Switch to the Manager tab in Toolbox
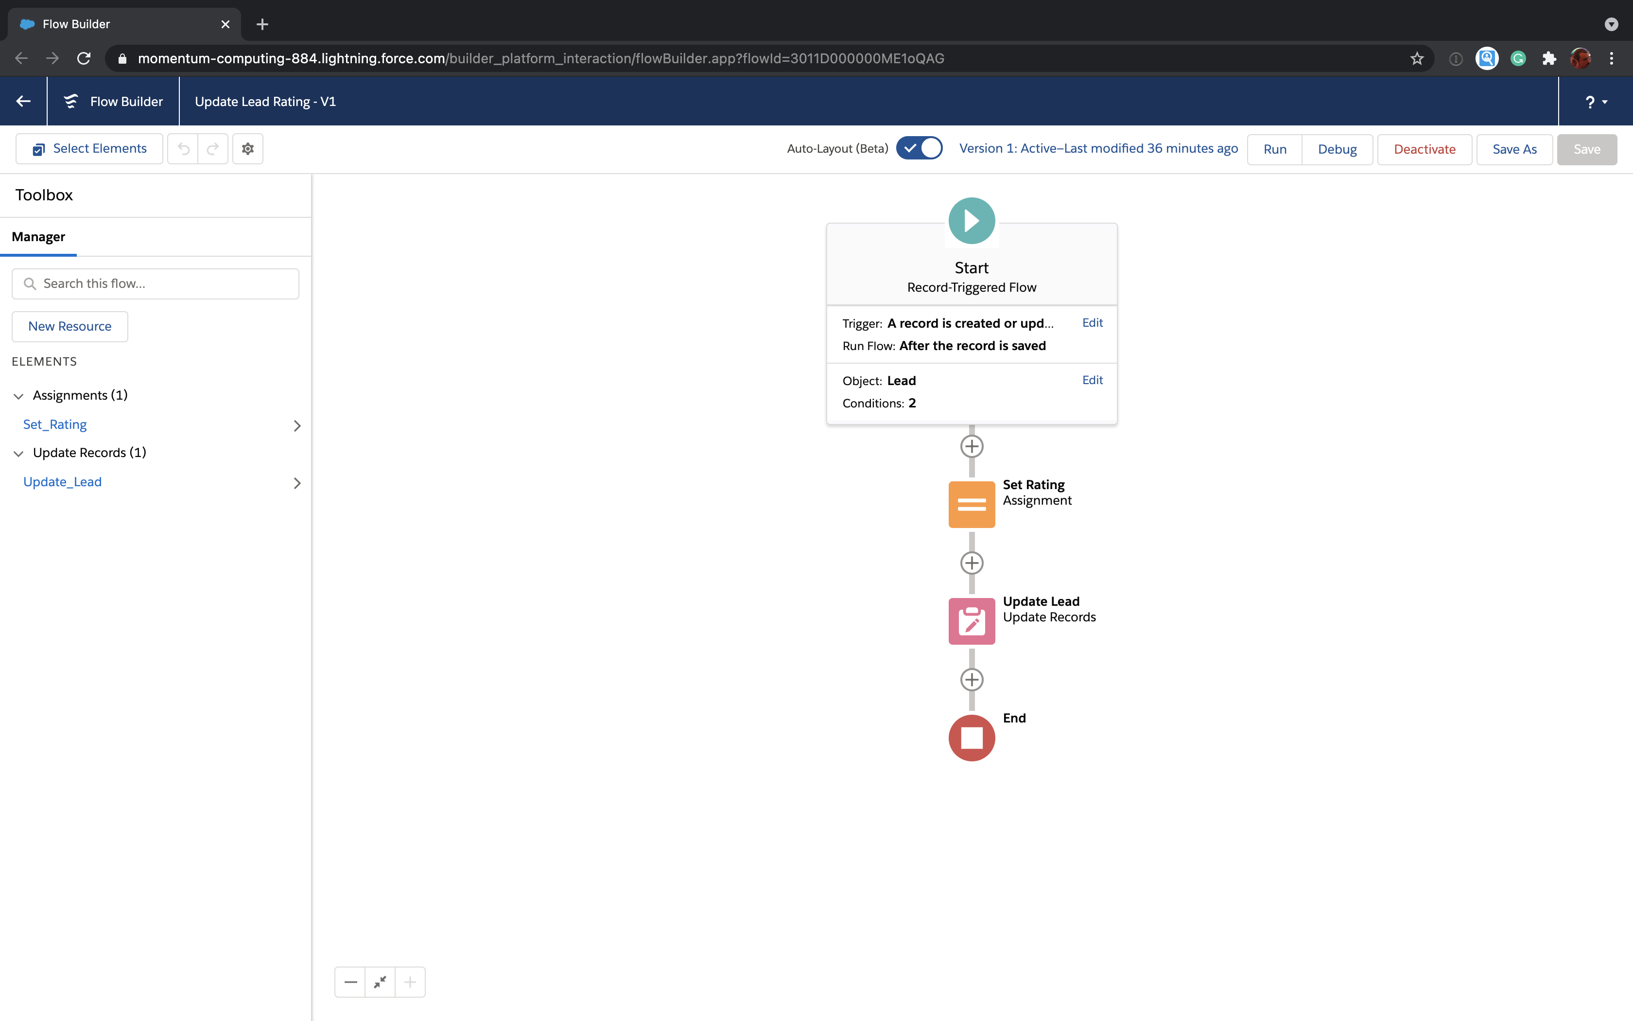This screenshot has width=1633, height=1021. pos(38,236)
